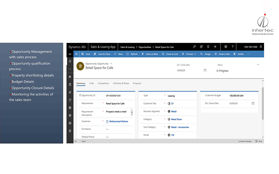The height and width of the screenshot is (174, 279).
Task: Open calendar picker in budget card Est. Close Date
Action: click(x=253, y=103)
